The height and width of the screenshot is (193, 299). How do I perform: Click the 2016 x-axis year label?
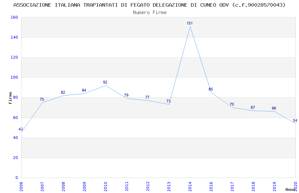point(211,187)
